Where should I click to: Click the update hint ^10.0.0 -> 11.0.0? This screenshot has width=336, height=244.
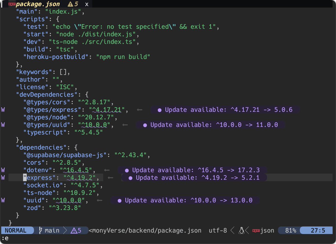(x=211, y=125)
